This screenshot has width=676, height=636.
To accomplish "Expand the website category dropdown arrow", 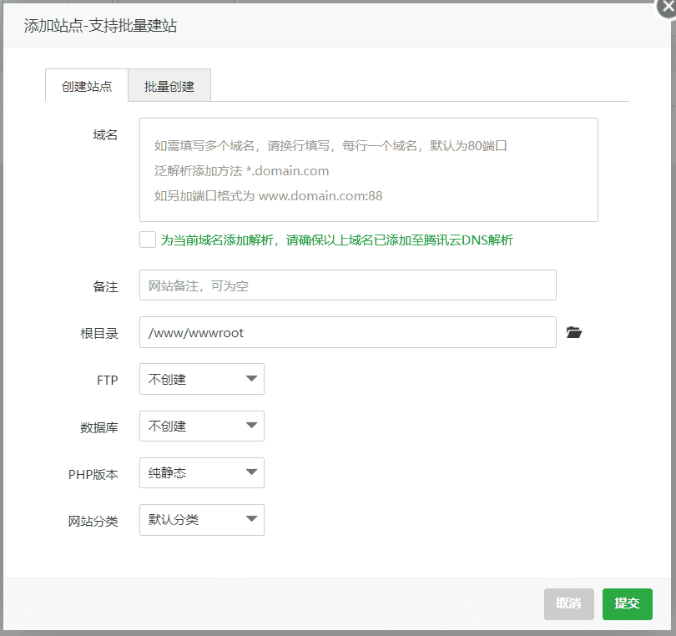I will 253,519.
